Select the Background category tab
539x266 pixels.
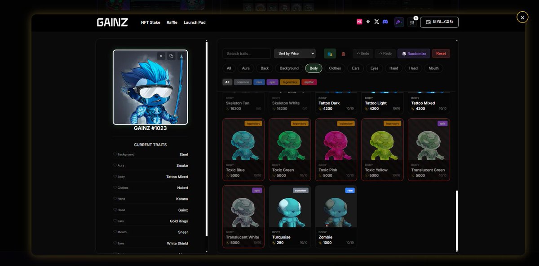[x=289, y=68]
